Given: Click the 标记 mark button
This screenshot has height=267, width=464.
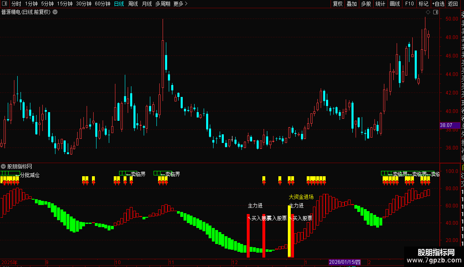Looking at the screenshot, I should (423, 4).
